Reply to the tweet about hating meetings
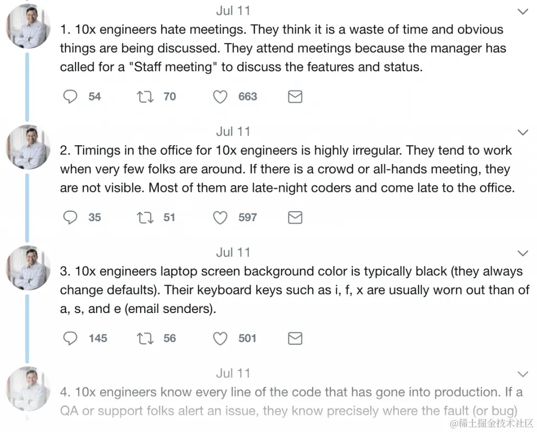This screenshot has width=537, height=432. point(70,96)
